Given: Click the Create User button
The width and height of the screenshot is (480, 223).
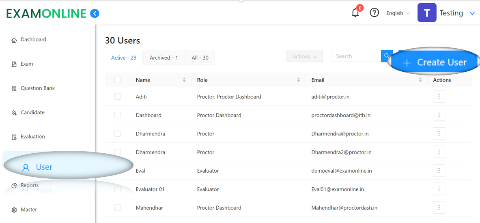Looking at the screenshot, I should pyautogui.click(x=435, y=62).
